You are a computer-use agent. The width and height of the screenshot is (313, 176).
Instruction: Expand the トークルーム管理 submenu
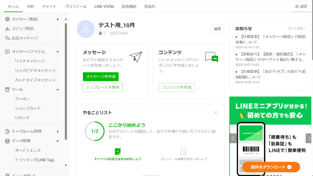58,131
